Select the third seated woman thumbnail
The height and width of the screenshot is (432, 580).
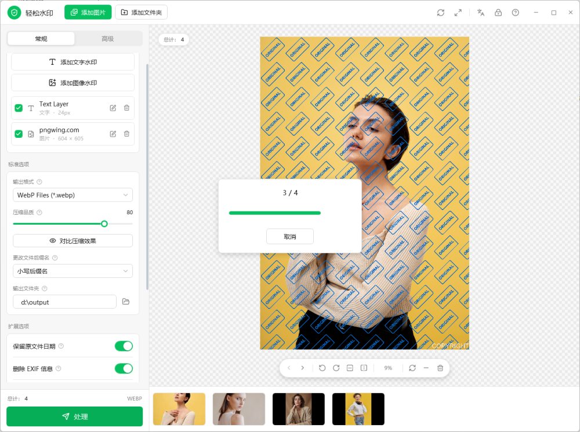[299, 409]
